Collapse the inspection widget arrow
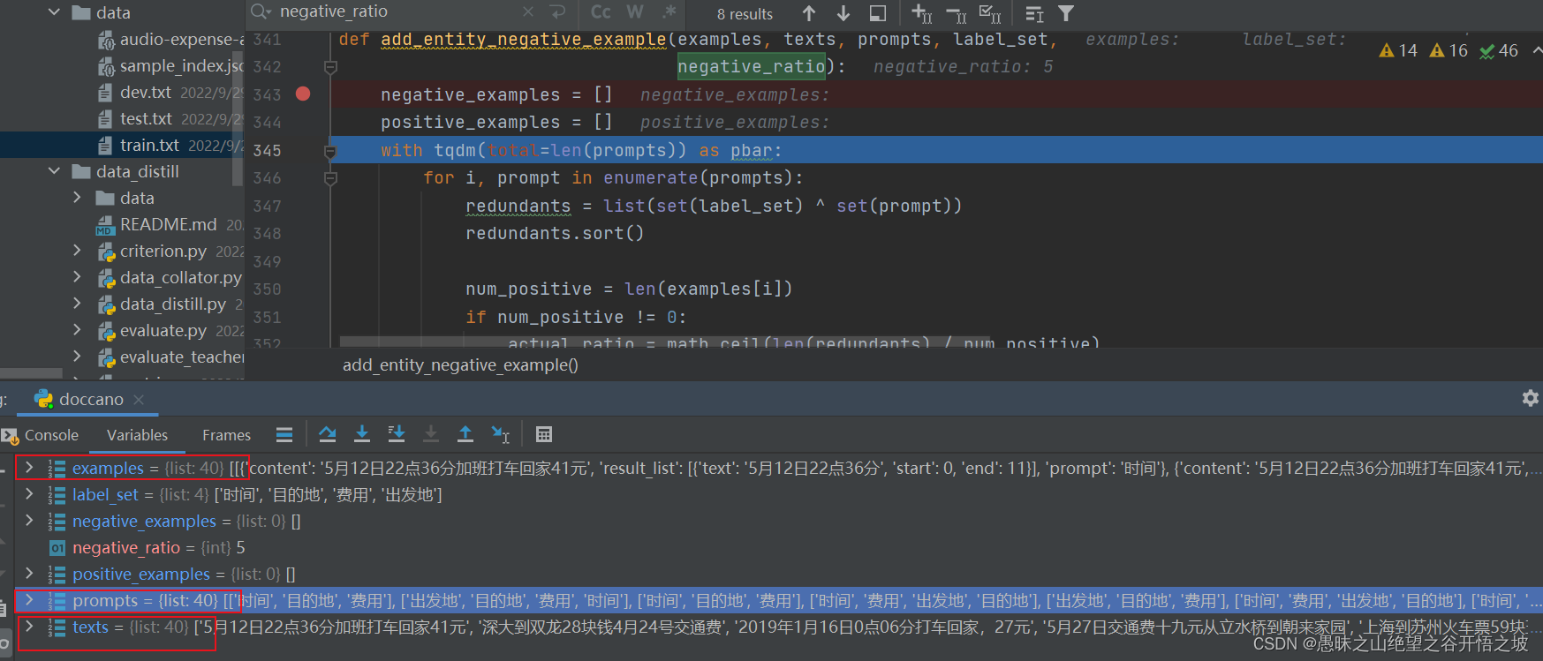1543x661 pixels. click(1536, 50)
